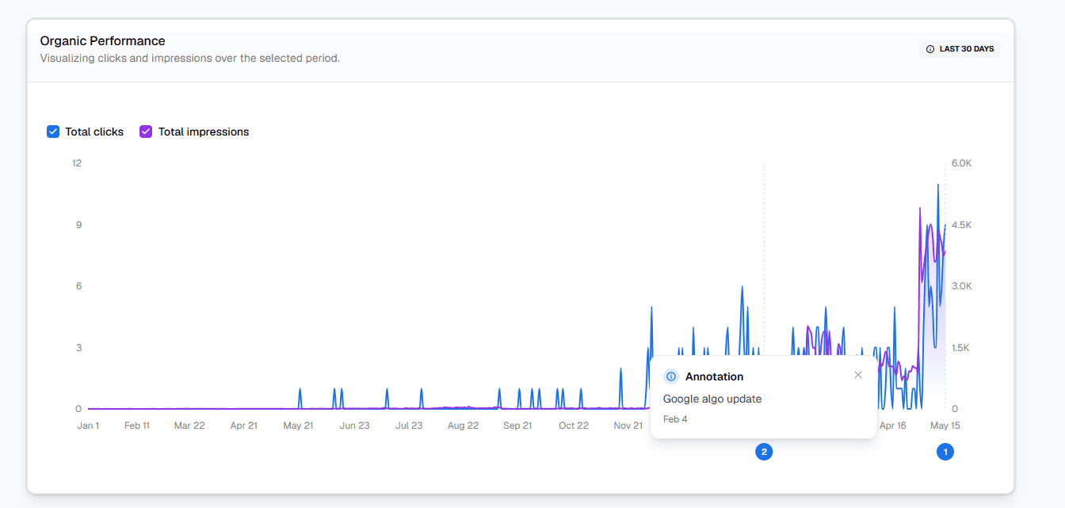Image resolution: width=1065 pixels, height=508 pixels.
Task: Click the 12 left axis value
Action: pos(77,163)
